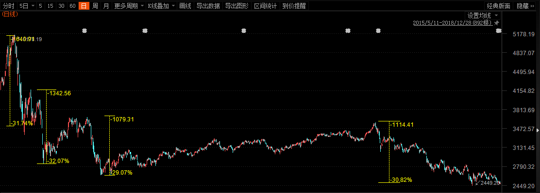Screen dimensions: 540x193
Task: Select the 60-minute period
Action: tap(72, 6)
